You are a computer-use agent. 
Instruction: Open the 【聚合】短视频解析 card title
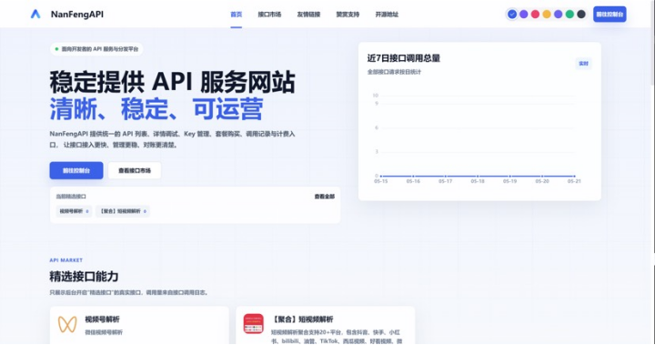[302, 320]
